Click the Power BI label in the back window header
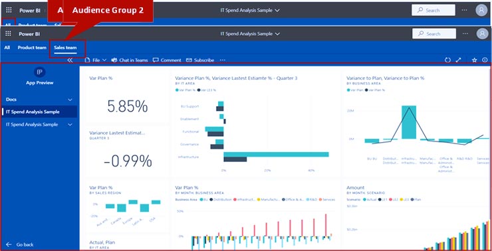 point(30,11)
